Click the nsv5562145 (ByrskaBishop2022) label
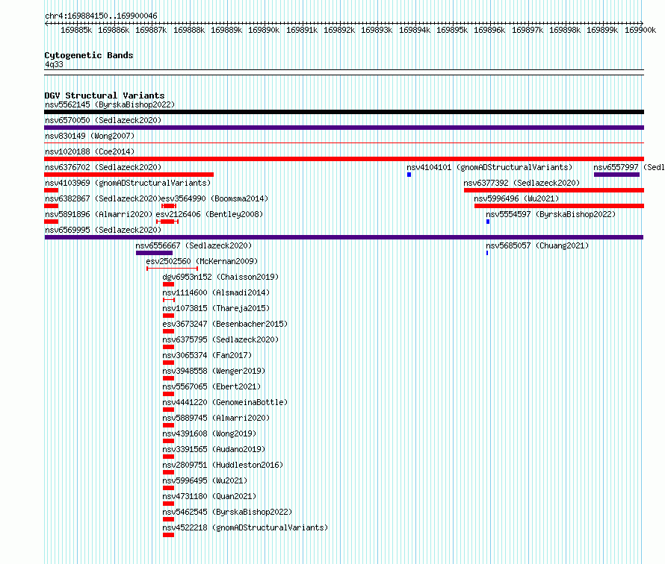Image resolution: width=665 pixels, height=564 pixels. pyautogui.click(x=110, y=104)
